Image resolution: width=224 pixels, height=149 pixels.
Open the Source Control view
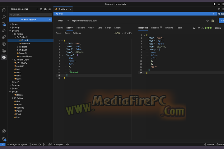point(4,24)
